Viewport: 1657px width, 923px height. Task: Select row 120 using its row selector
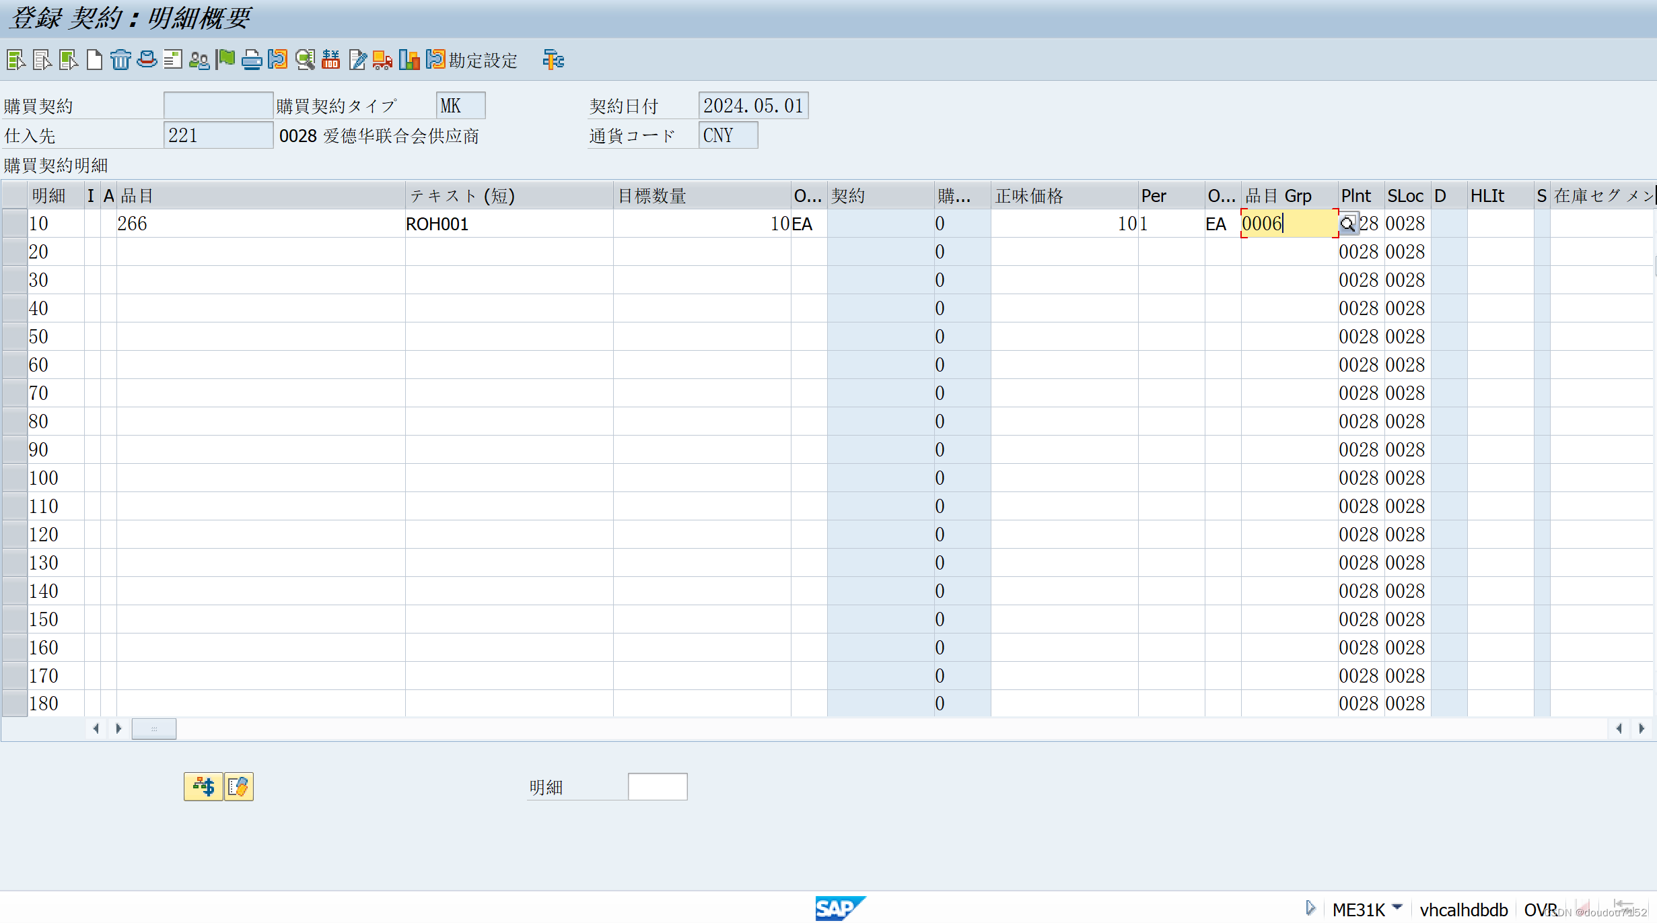(14, 535)
